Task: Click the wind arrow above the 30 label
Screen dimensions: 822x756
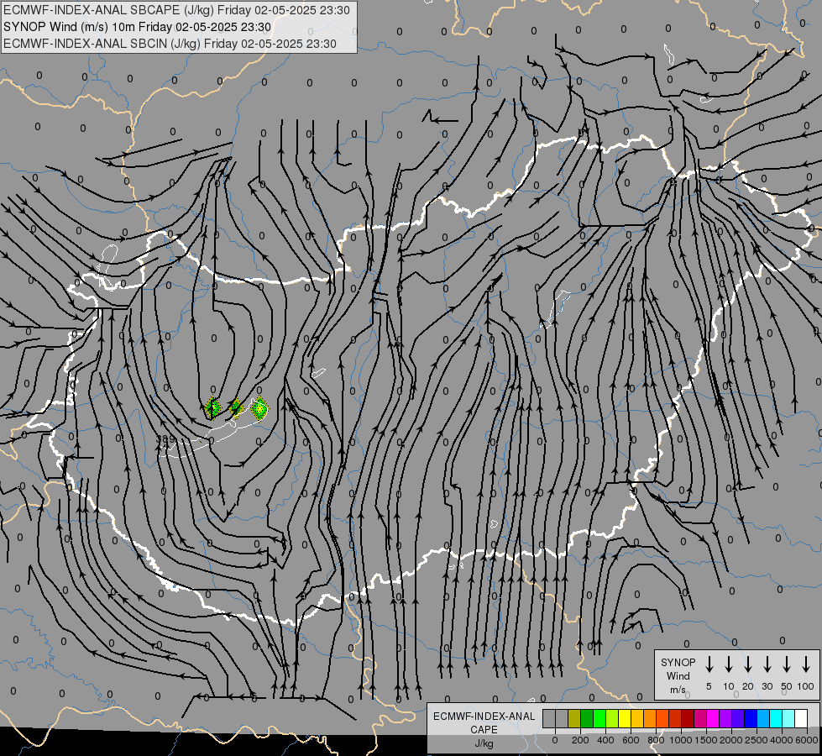Action: point(767,664)
